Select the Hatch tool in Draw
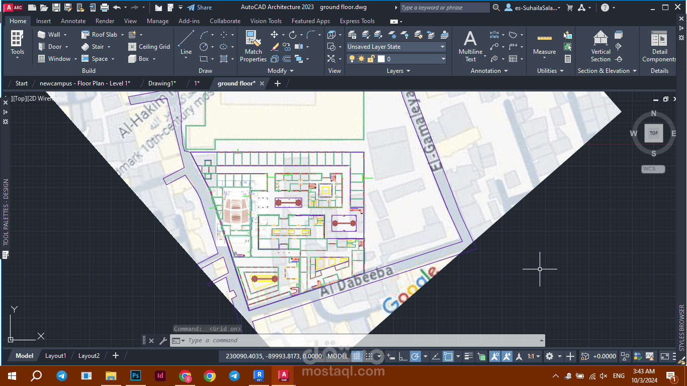687x386 pixels. click(224, 59)
